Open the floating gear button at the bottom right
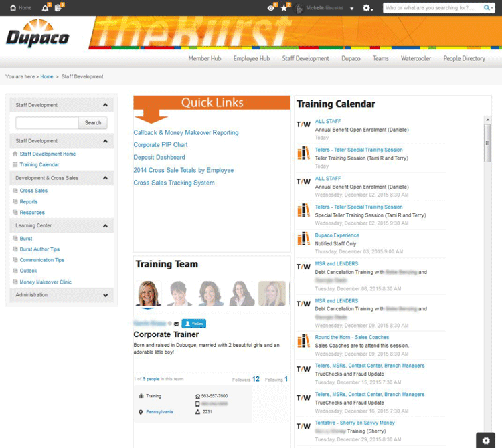The height and width of the screenshot is (448, 502). click(x=486, y=441)
